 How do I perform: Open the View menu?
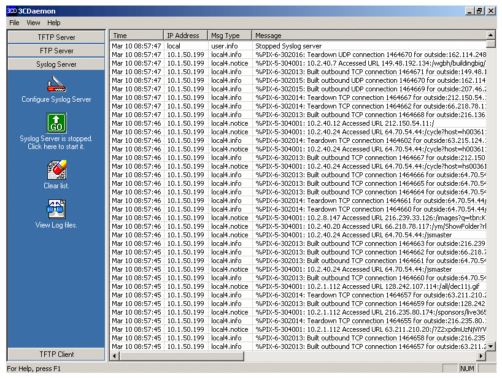33,23
